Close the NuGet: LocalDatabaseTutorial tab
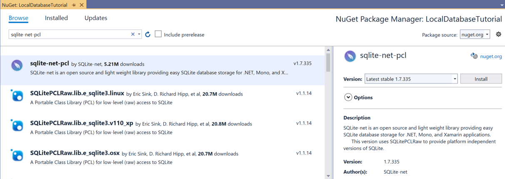Image resolution: width=505 pixels, height=179 pixels. click(82, 5)
